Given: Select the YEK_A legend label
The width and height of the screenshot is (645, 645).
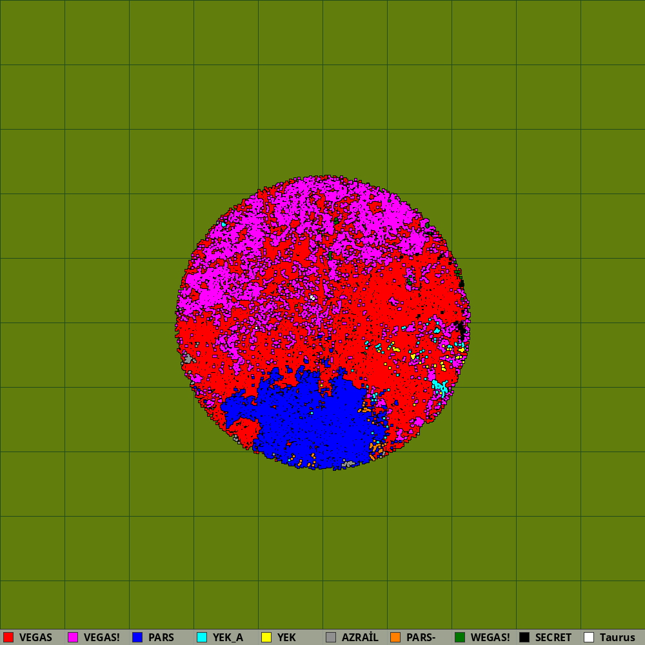Looking at the screenshot, I should [x=228, y=638].
